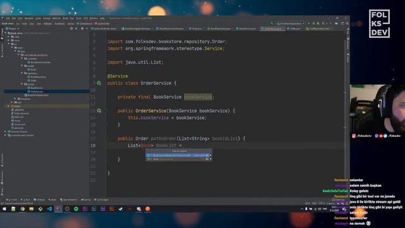Screen dimensions: 405x228
Task: Choose second Book suggestion in import popup
Action: (178, 159)
